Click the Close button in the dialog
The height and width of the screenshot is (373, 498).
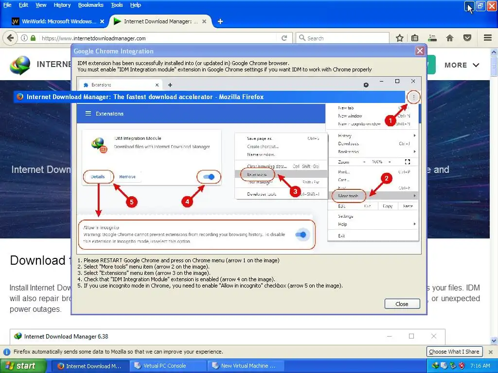(x=402, y=304)
